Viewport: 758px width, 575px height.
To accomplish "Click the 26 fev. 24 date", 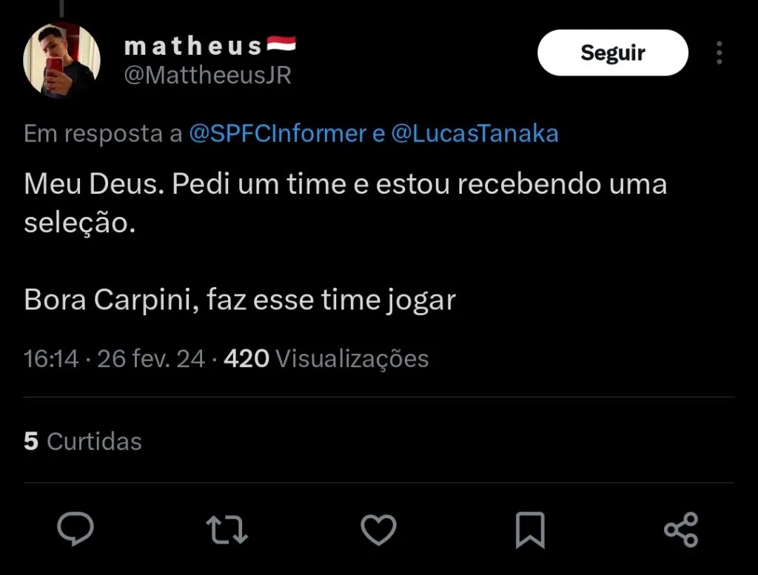I will pos(151,359).
